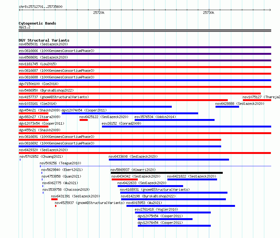This screenshot has height=238, width=280.
Task: Click the Cytogenetic Bands track title
Action: point(37,23)
